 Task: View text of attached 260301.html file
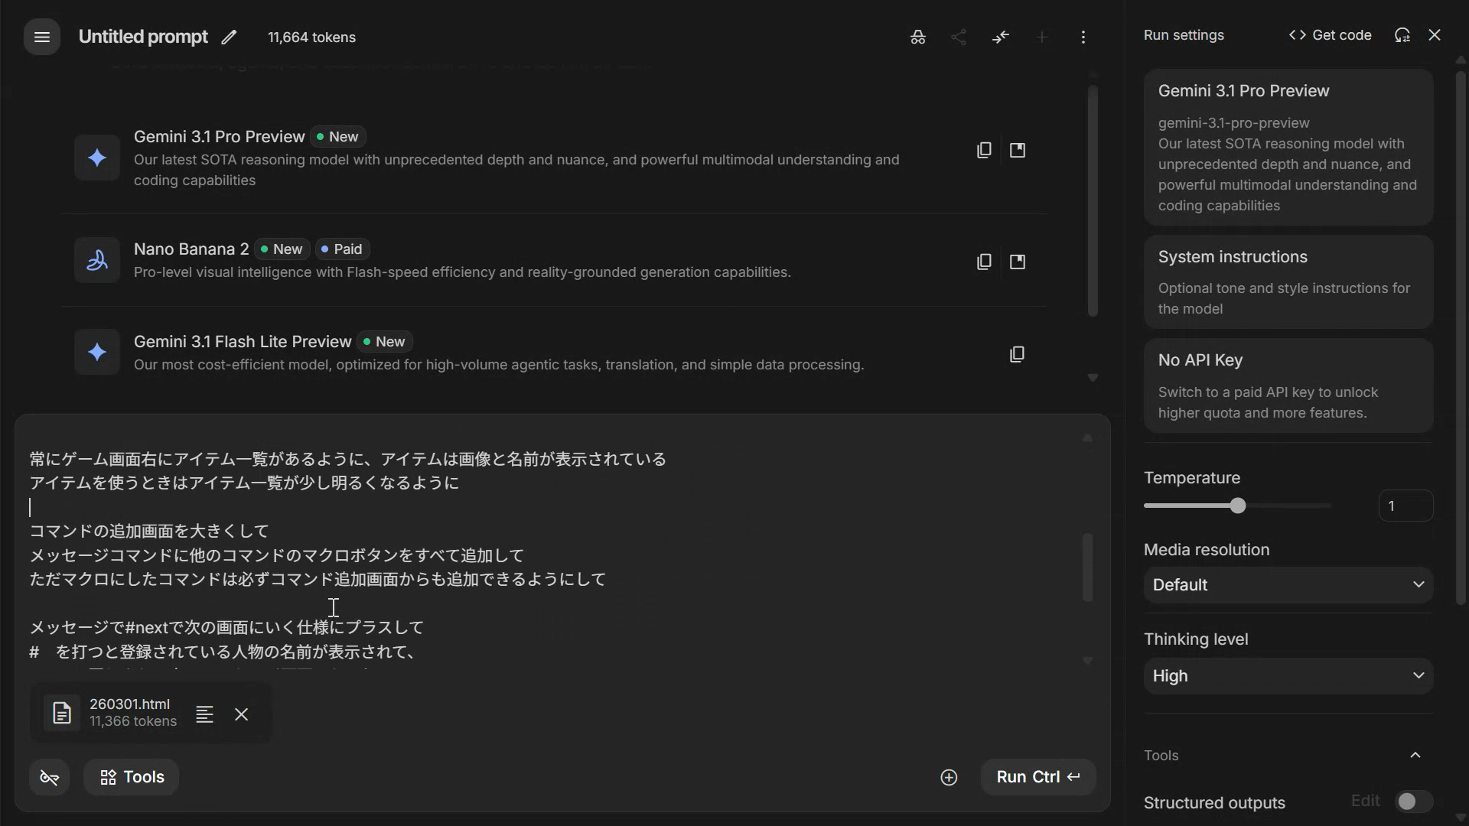pos(204,714)
